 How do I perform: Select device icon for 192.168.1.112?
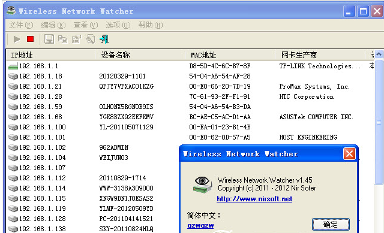(x=13, y=178)
